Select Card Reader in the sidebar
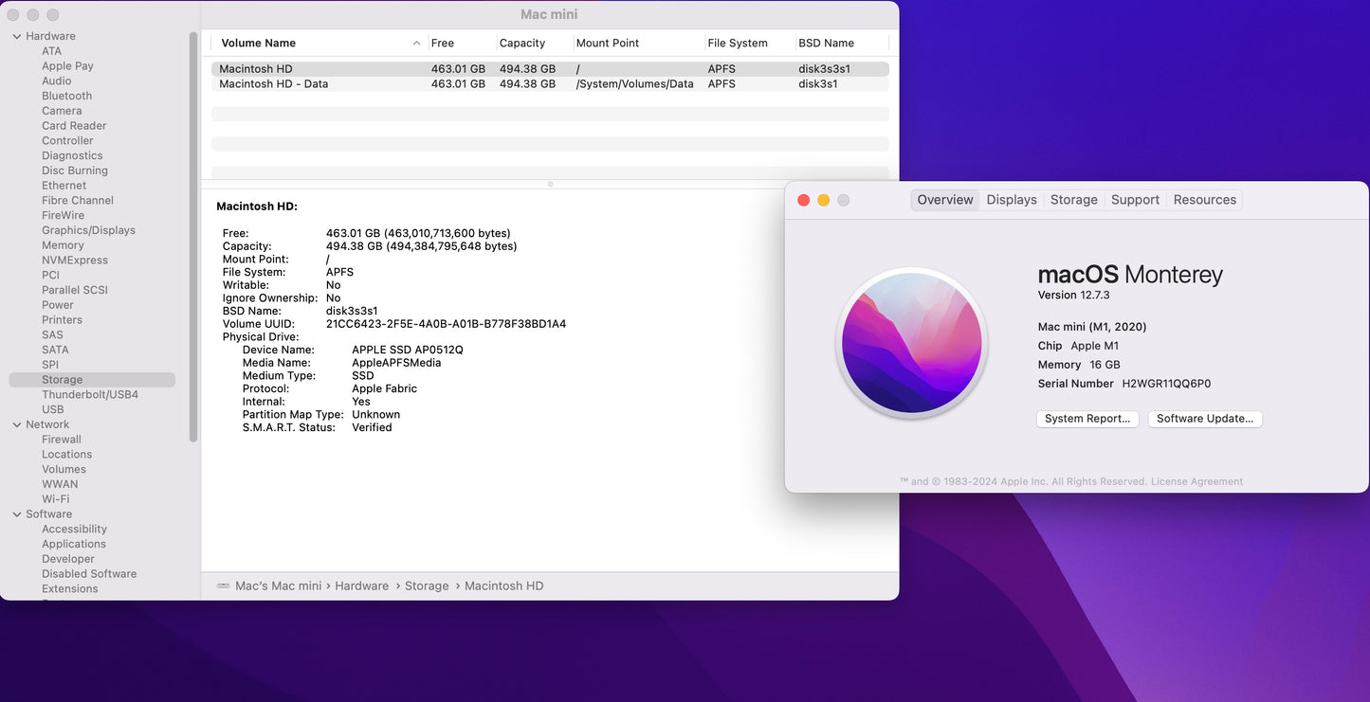Viewport: 1370px width, 702px height. [74, 126]
